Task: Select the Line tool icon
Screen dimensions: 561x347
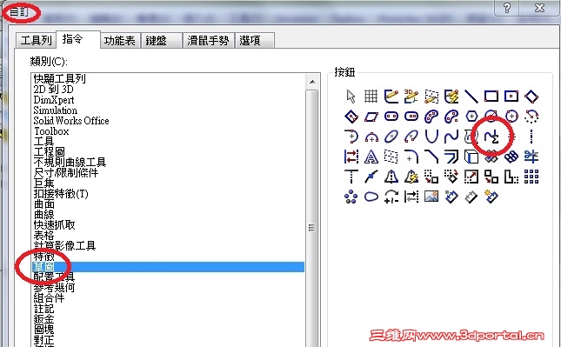Action: pos(471,97)
